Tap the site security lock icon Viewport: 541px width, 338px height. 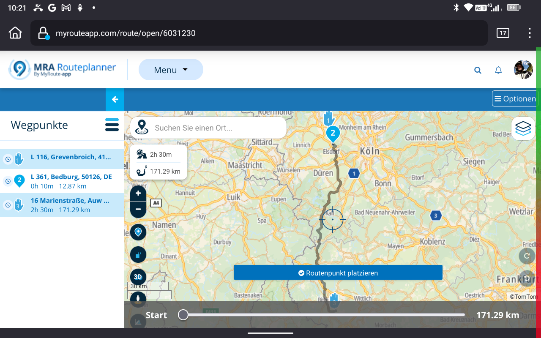[44, 33]
